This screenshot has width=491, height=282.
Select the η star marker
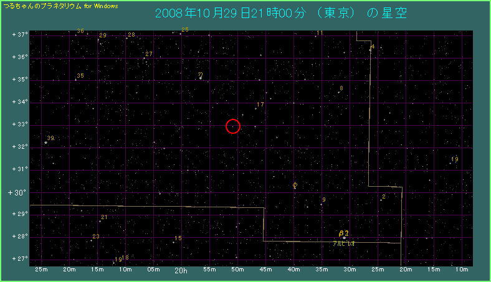tap(200, 78)
